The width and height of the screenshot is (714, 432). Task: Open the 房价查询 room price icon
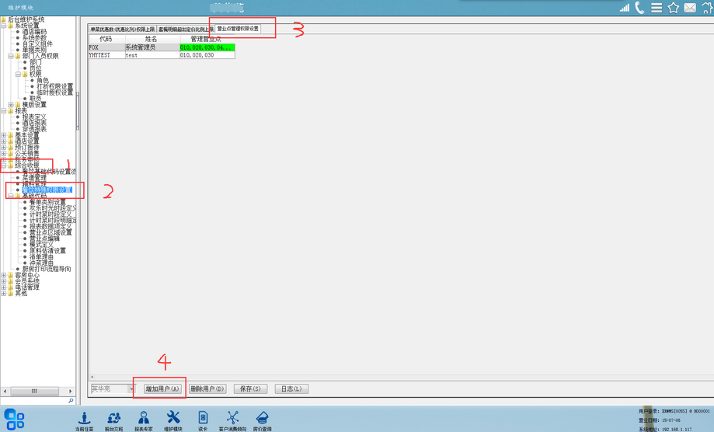263,418
